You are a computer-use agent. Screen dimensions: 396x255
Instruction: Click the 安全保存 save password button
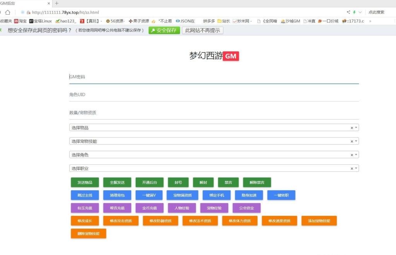click(164, 30)
